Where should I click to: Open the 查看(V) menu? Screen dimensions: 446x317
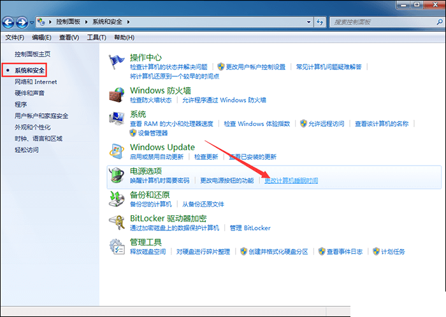[x=69, y=38]
